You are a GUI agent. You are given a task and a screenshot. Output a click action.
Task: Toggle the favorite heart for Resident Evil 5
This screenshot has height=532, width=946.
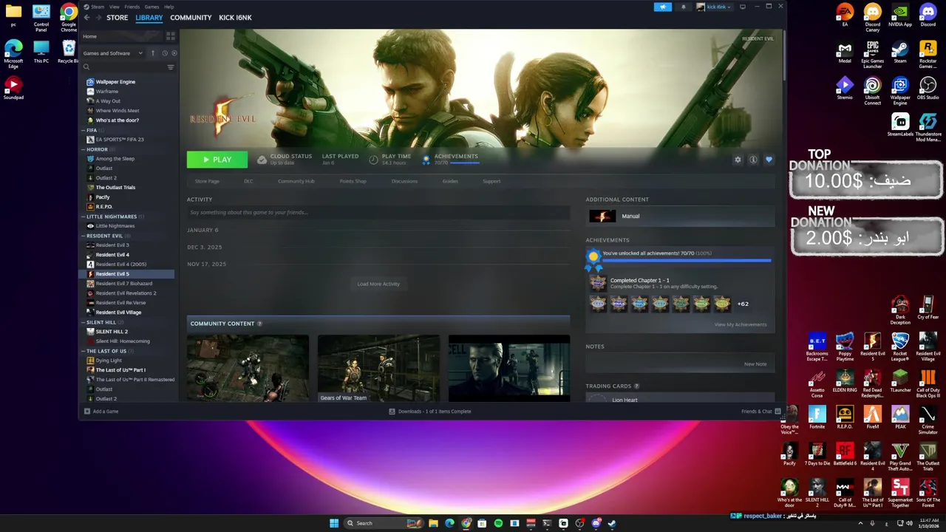click(769, 160)
